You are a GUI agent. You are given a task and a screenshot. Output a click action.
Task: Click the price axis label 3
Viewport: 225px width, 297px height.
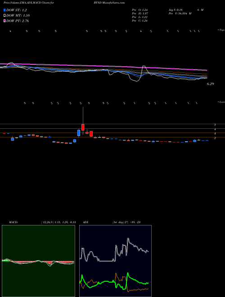(215, 134)
